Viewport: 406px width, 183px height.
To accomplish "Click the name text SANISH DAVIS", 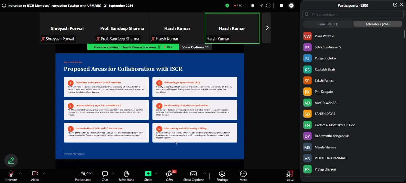I will tap(325, 114).
